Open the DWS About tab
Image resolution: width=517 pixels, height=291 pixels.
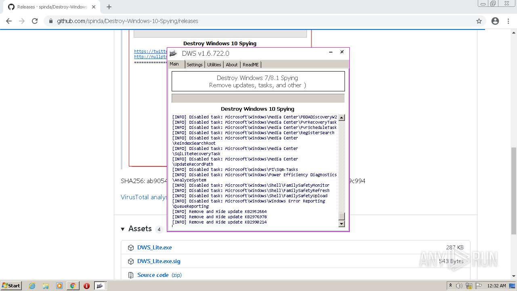pyautogui.click(x=232, y=65)
